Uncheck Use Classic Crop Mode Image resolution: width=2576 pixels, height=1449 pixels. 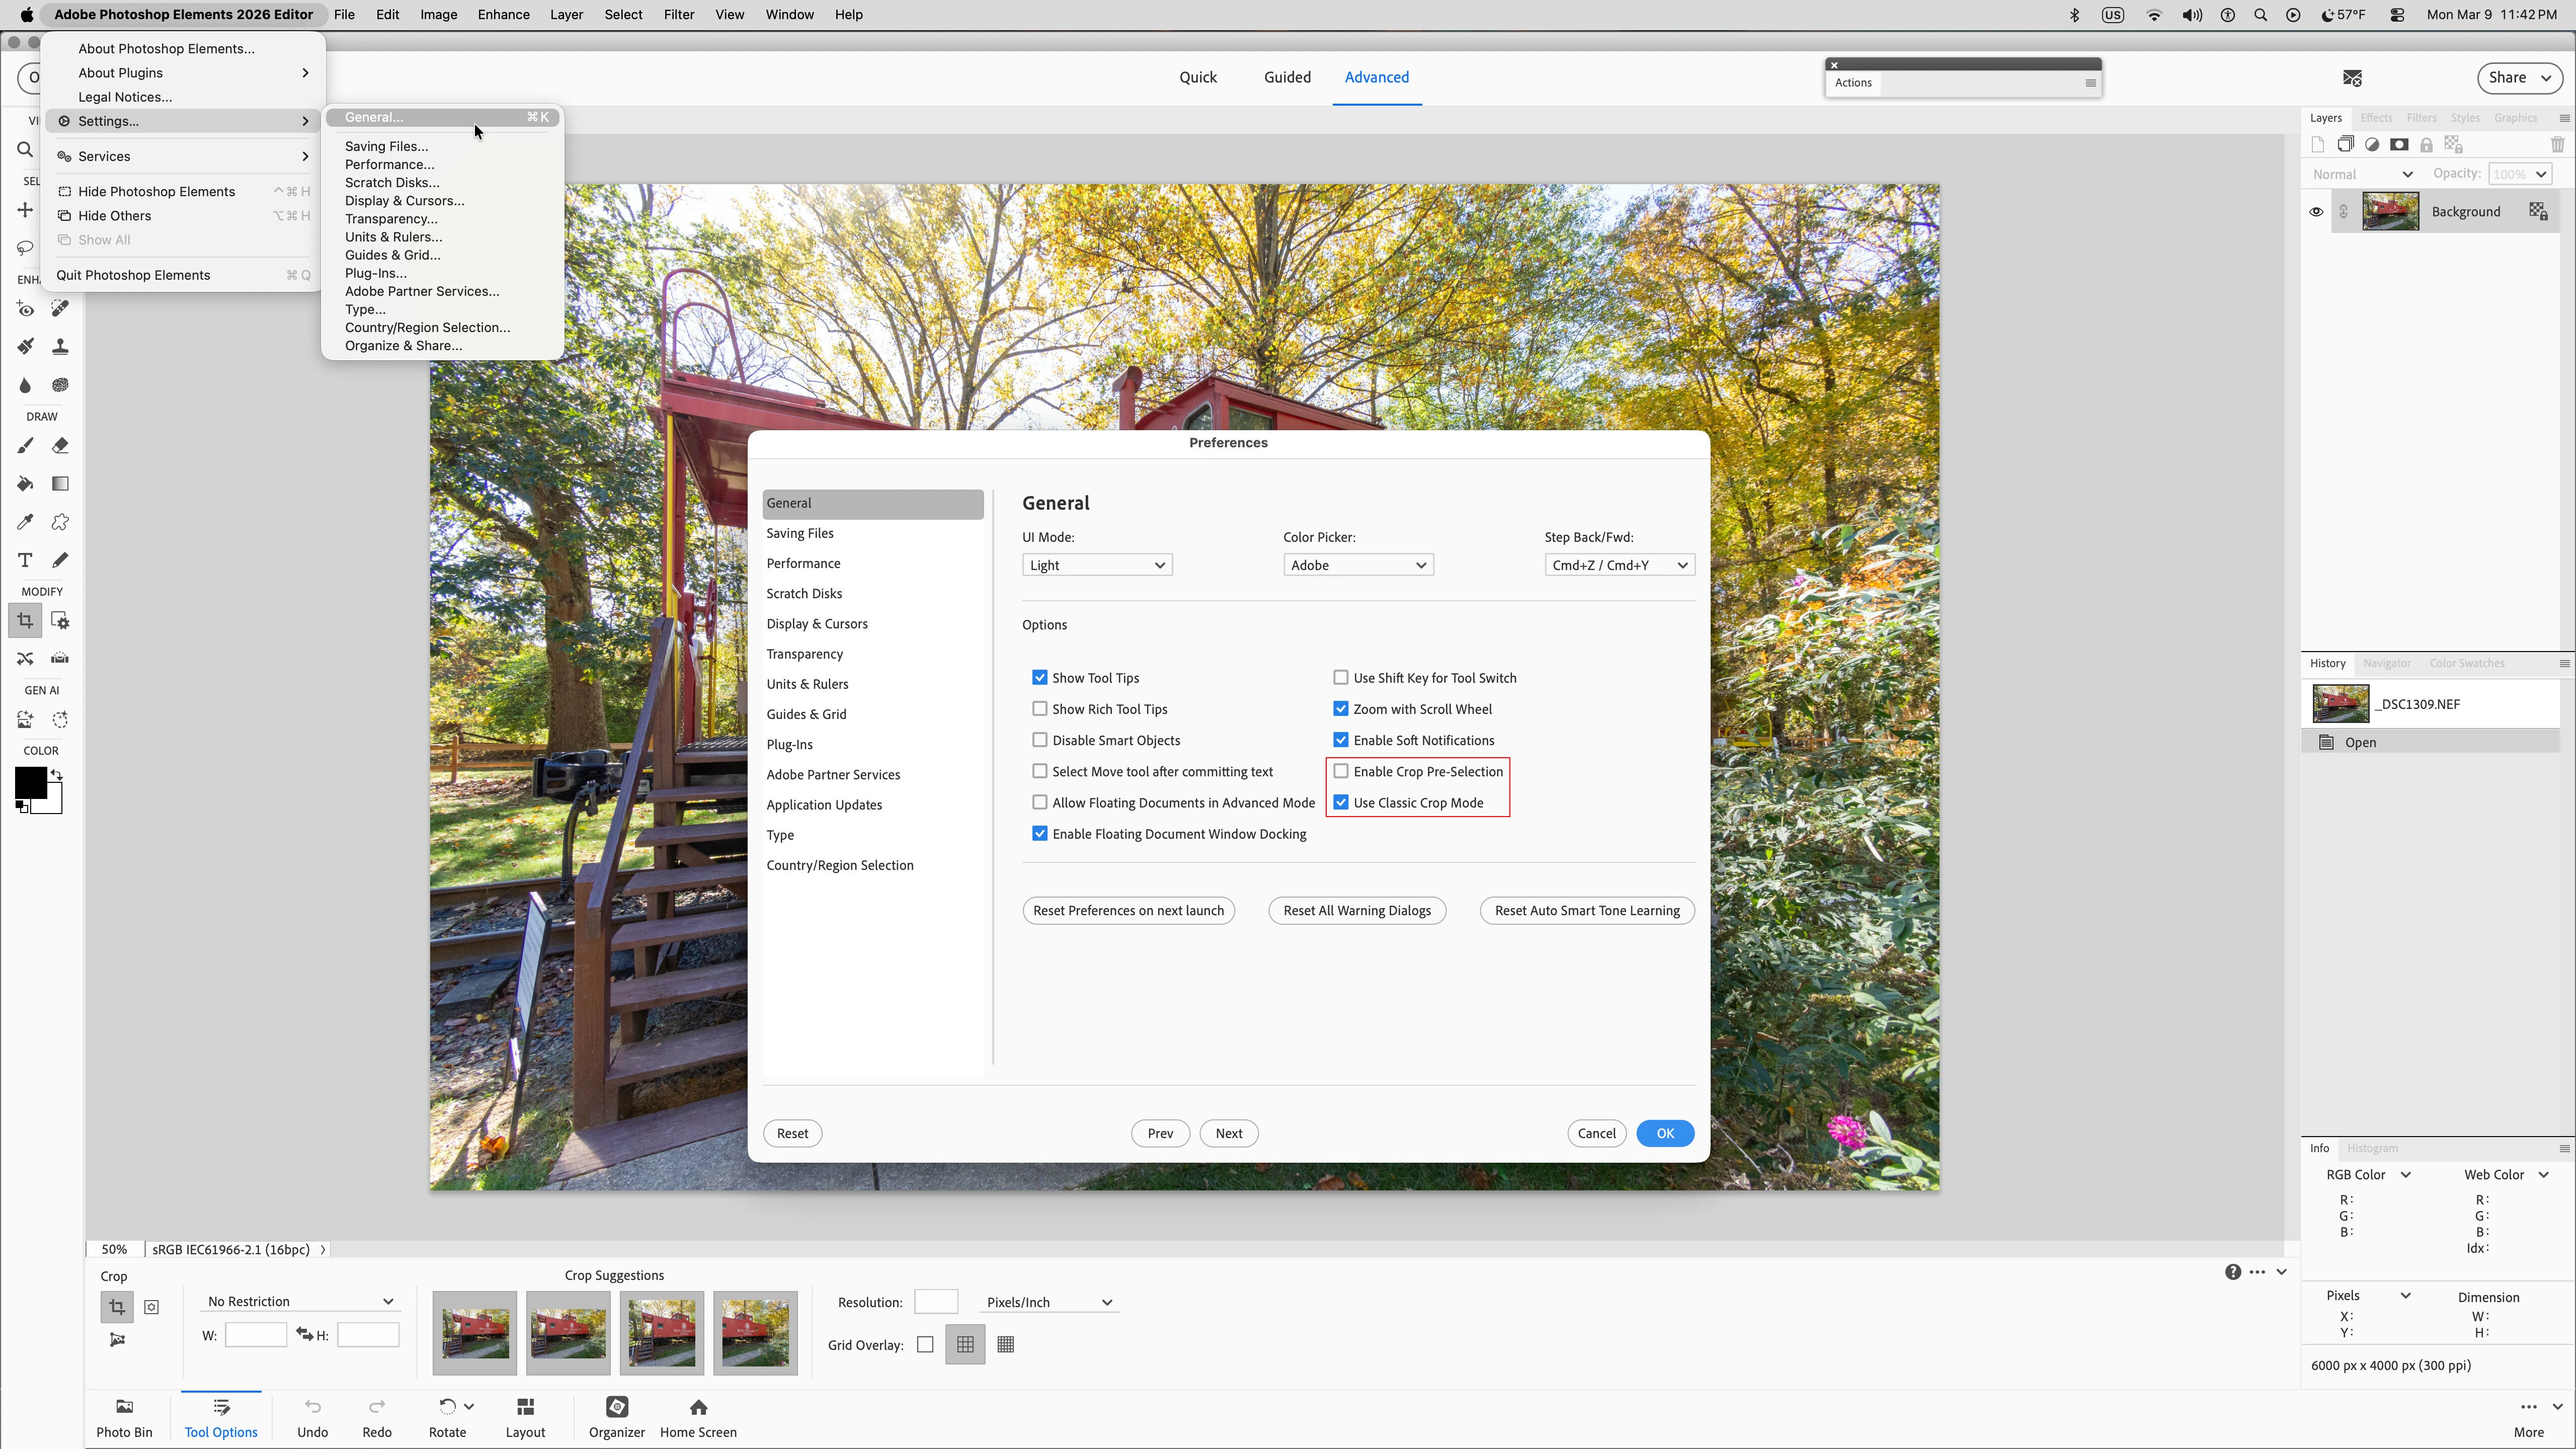coord(1341,802)
